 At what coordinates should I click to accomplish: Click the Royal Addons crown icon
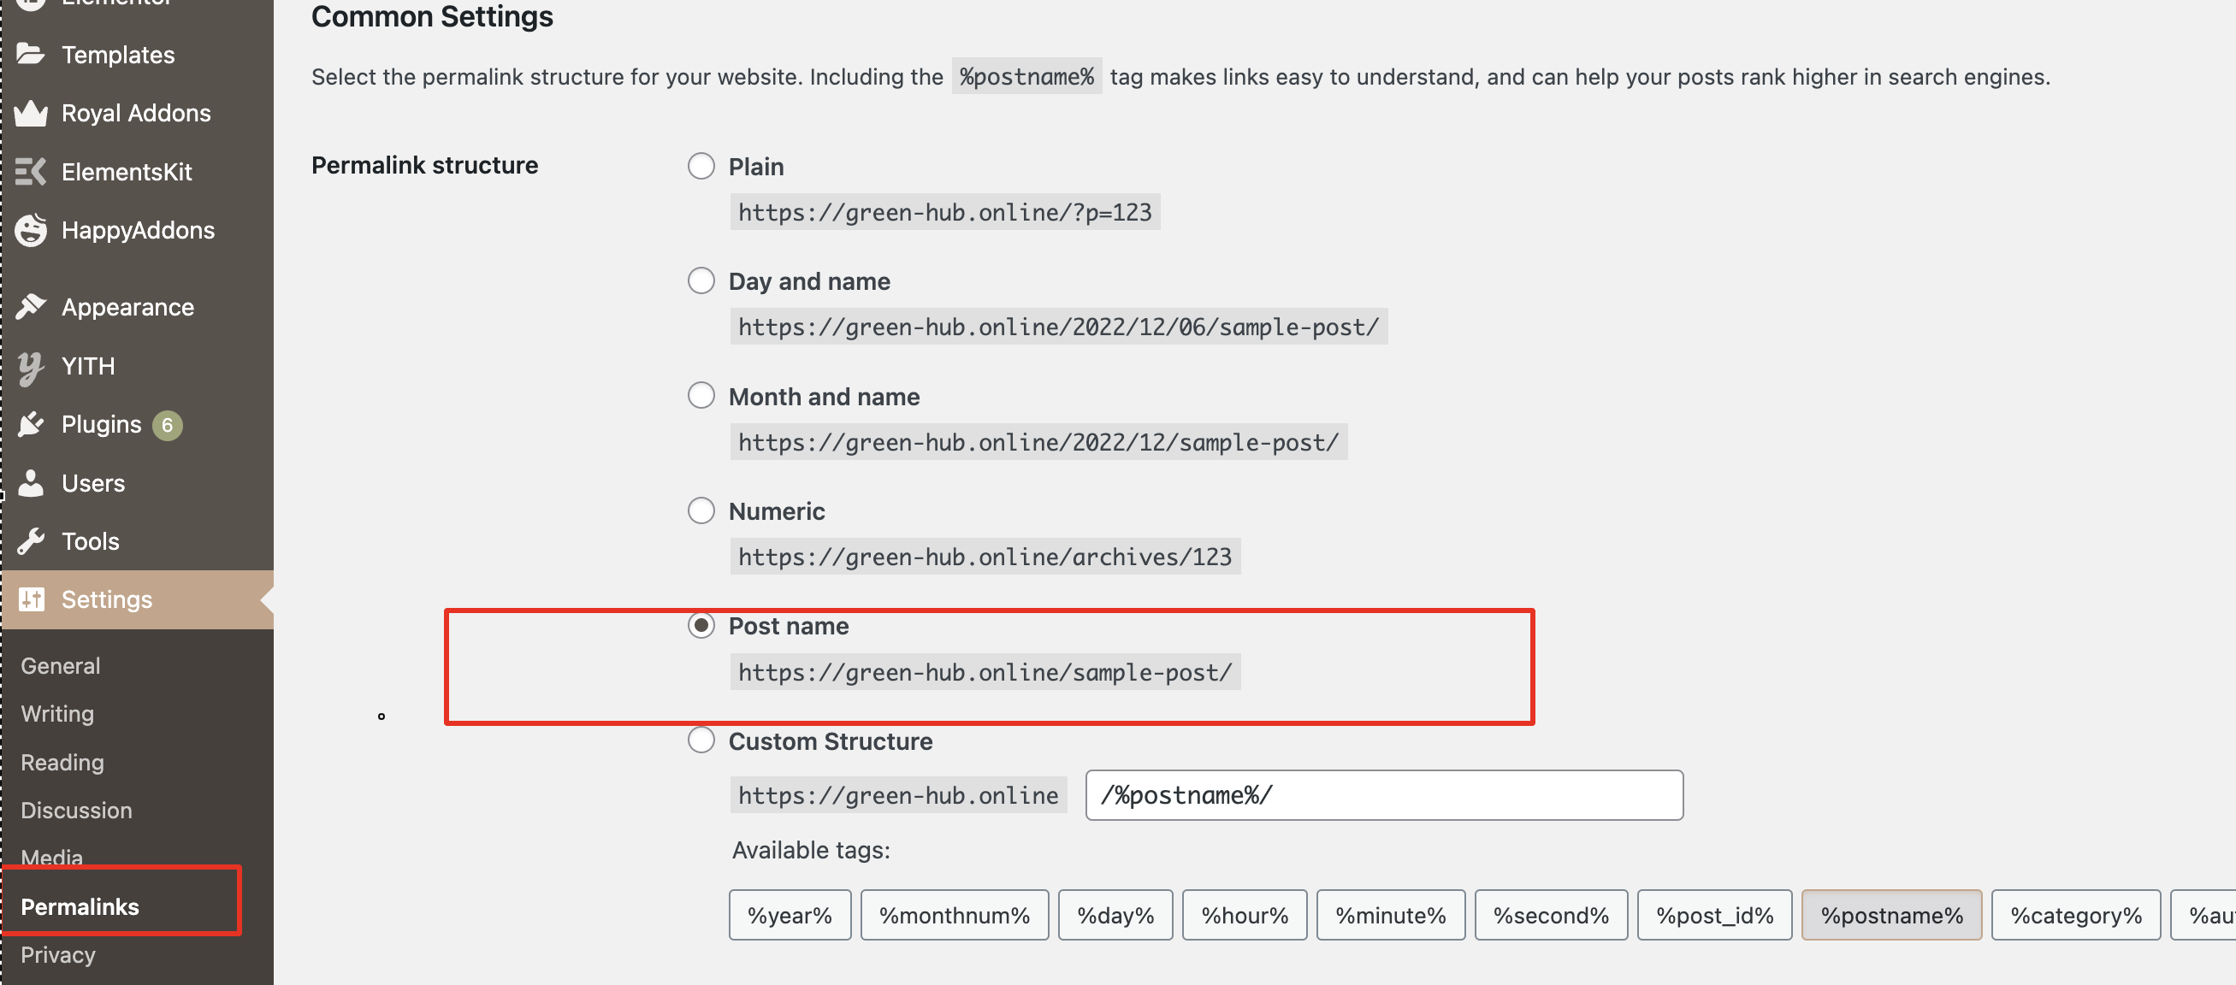[x=31, y=113]
